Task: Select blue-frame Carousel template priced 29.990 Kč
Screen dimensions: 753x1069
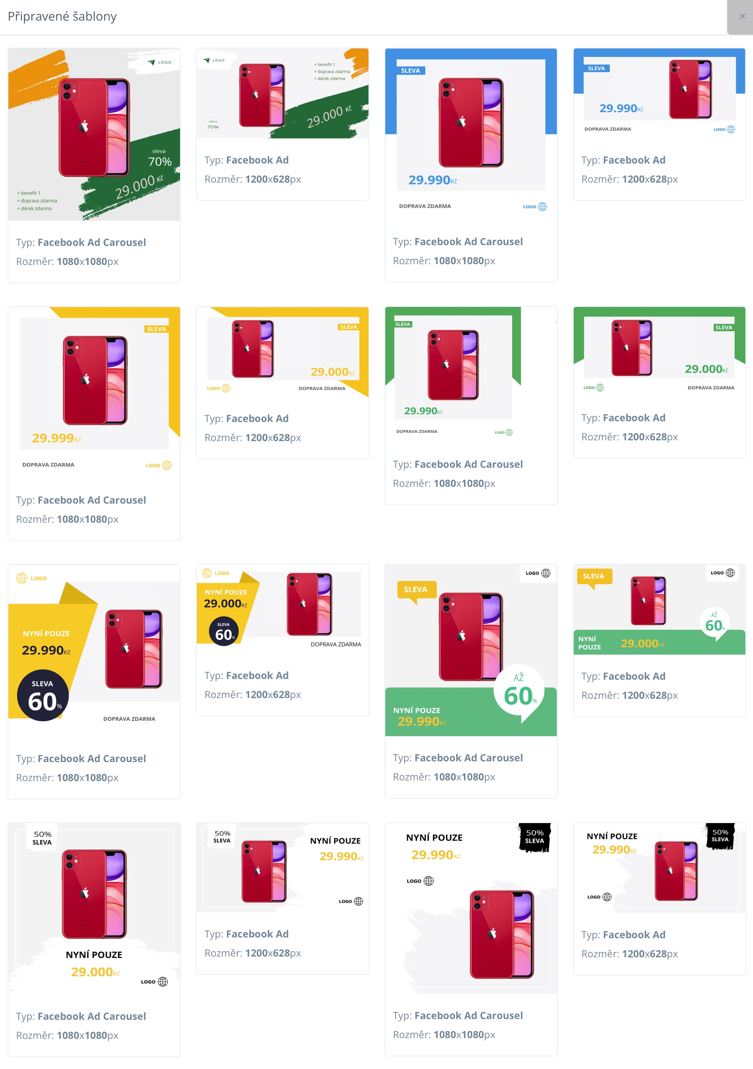Action: coord(471,133)
